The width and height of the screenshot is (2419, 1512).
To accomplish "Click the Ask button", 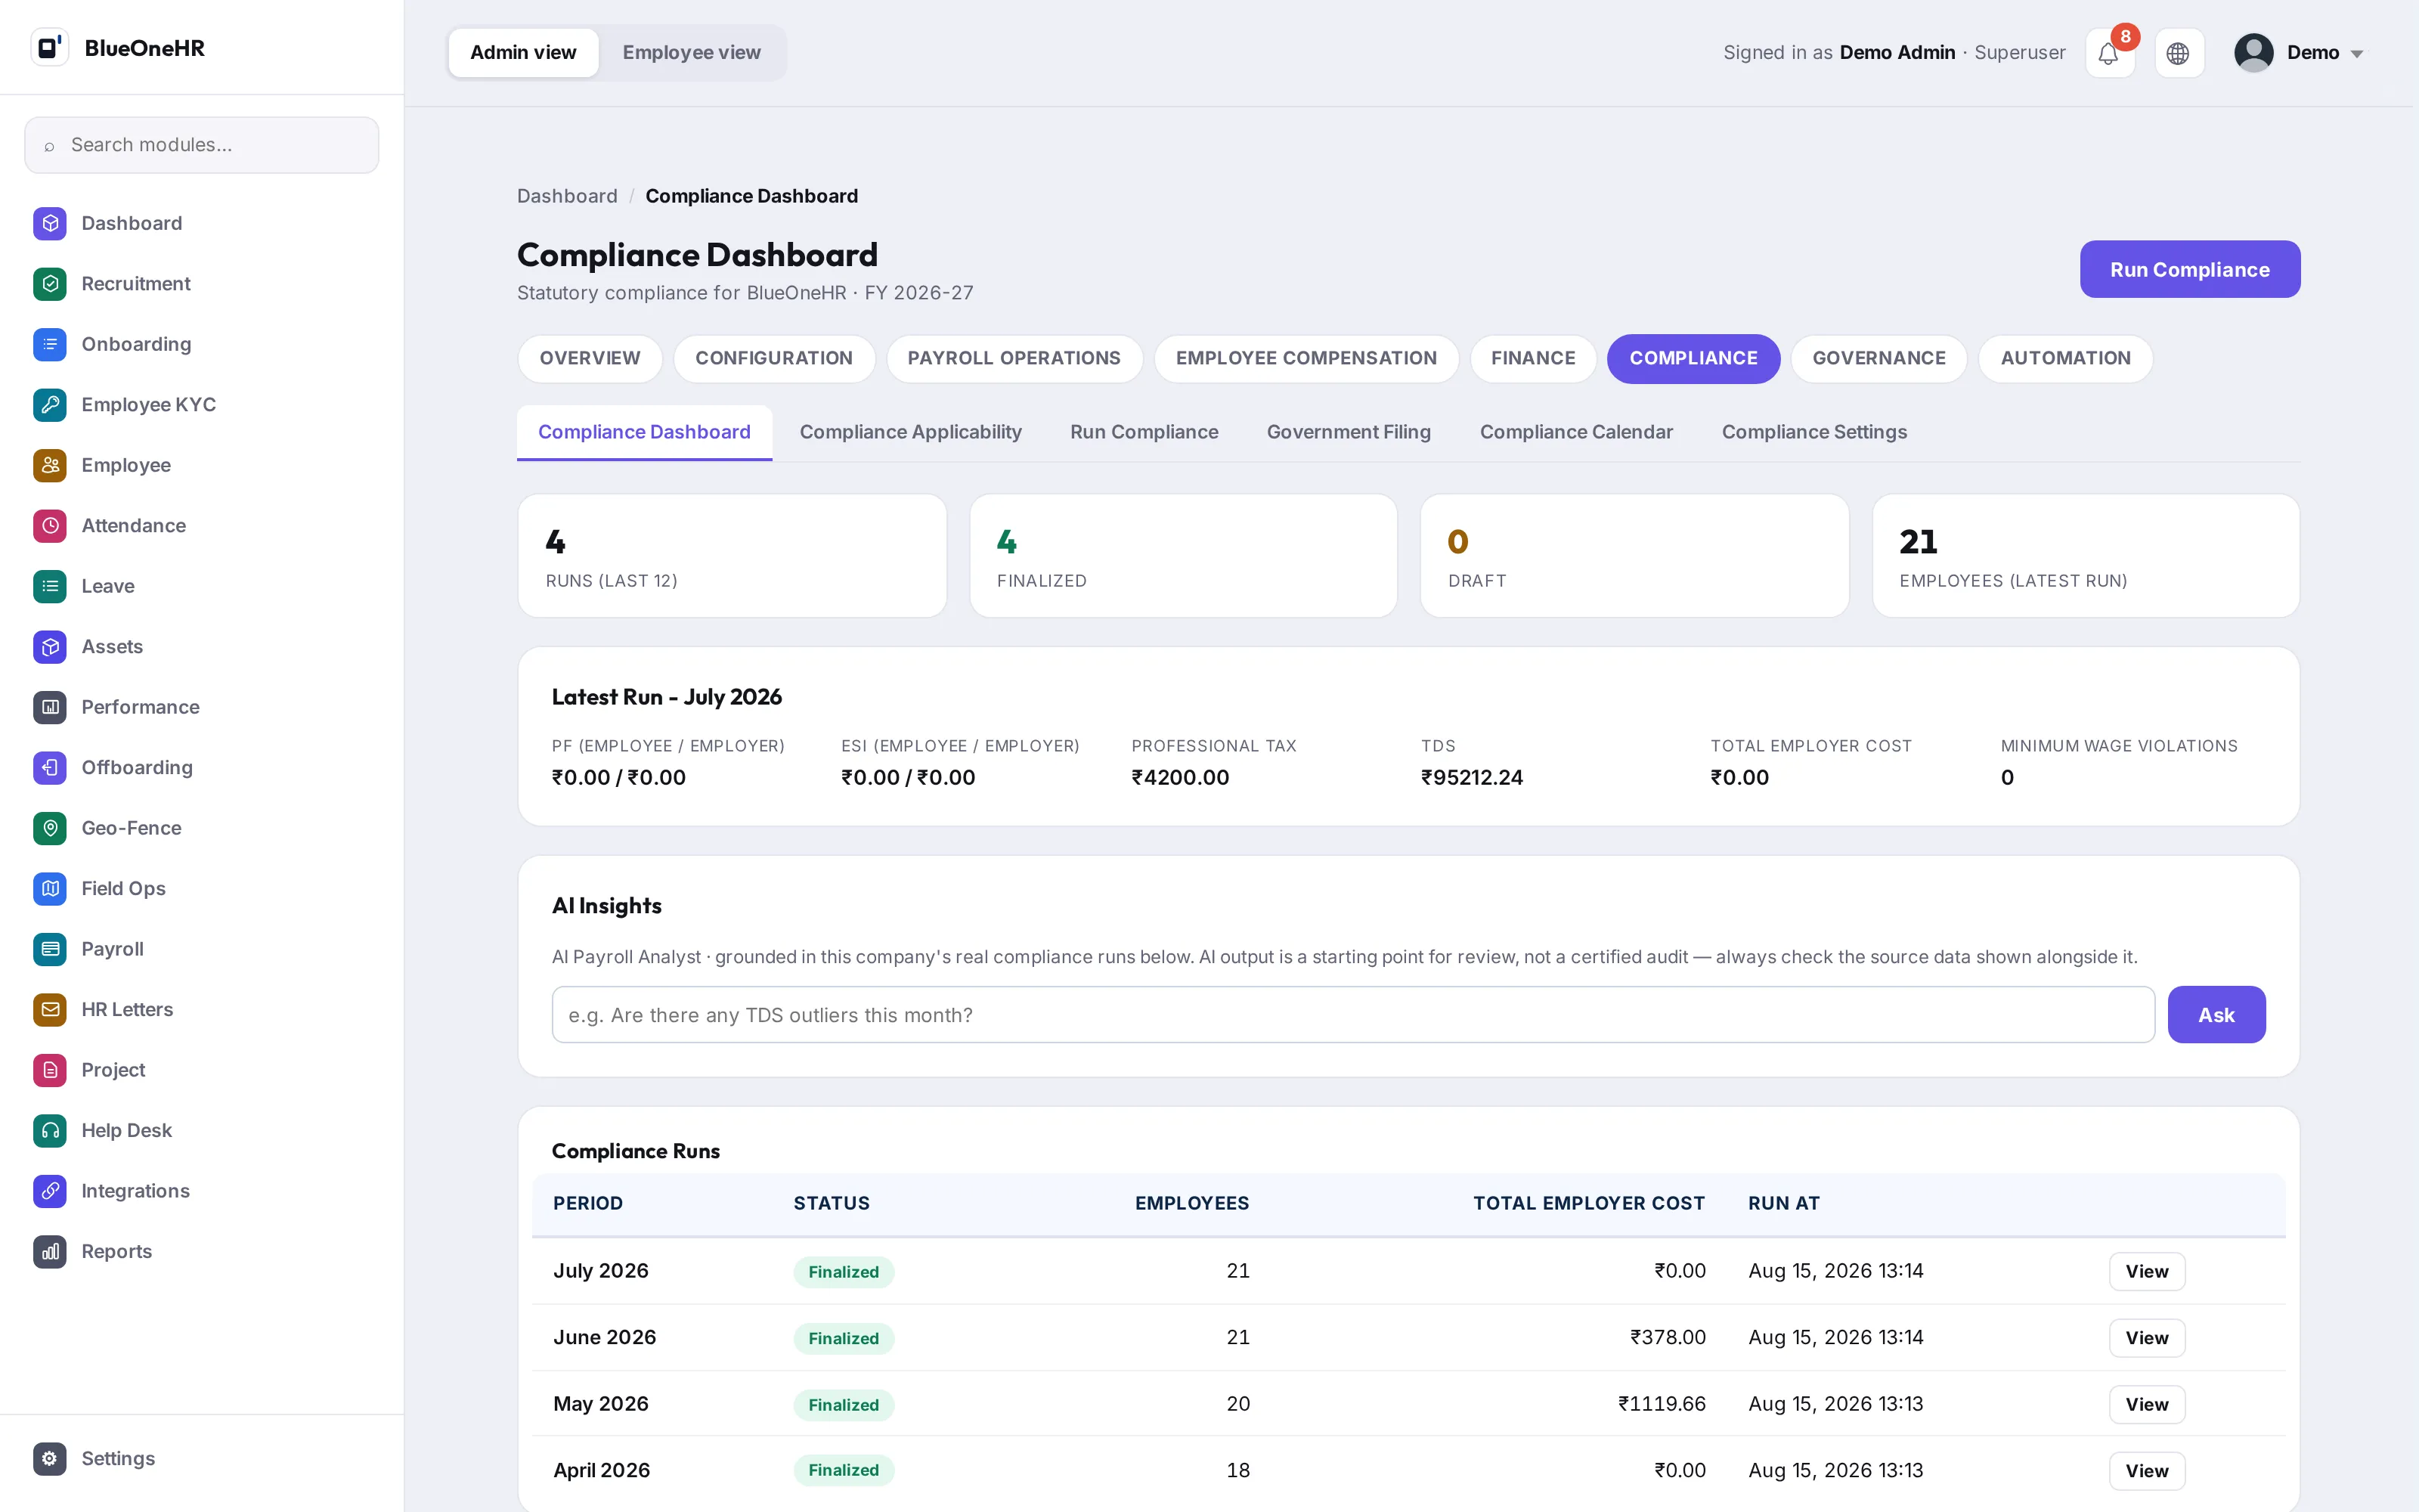I will [x=2216, y=1015].
